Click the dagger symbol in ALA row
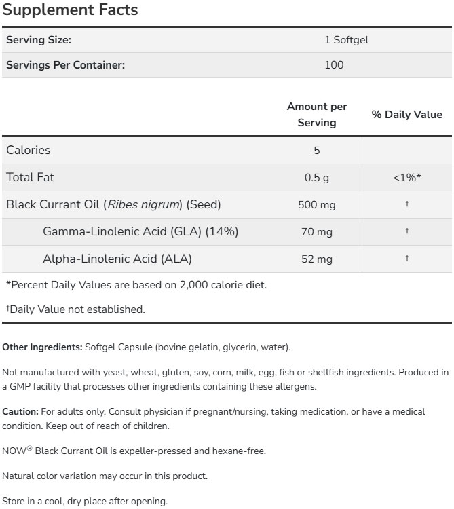 click(x=406, y=259)
